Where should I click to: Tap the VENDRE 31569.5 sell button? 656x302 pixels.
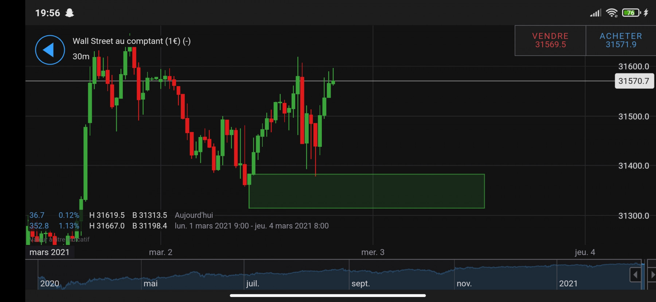(550, 40)
